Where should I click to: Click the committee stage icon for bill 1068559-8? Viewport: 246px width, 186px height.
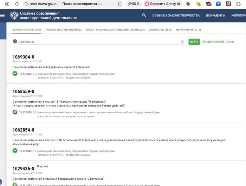click(15, 113)
